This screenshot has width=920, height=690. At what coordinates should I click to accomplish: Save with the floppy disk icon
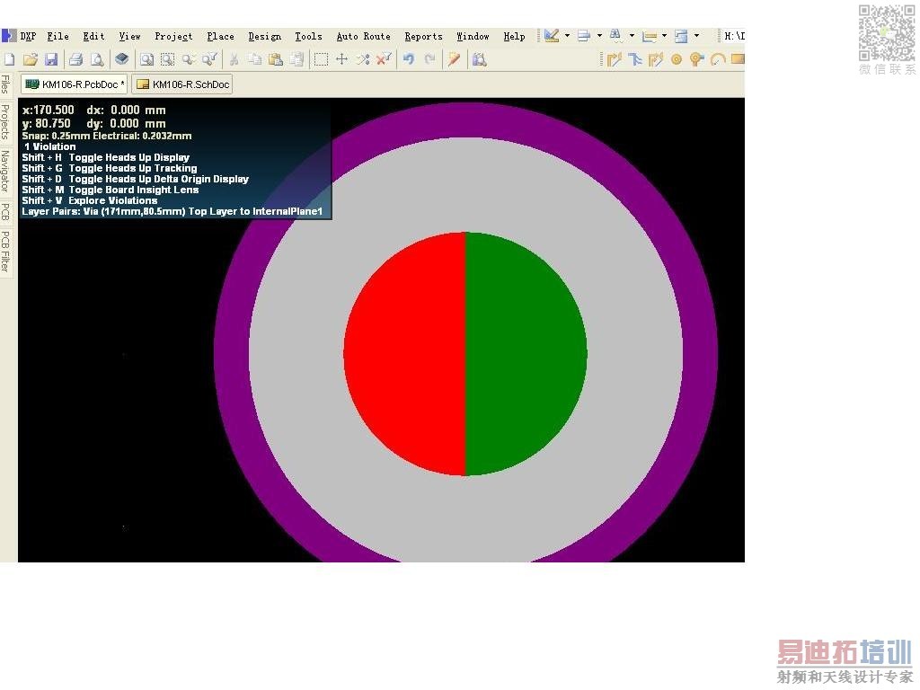coord(51,59)
